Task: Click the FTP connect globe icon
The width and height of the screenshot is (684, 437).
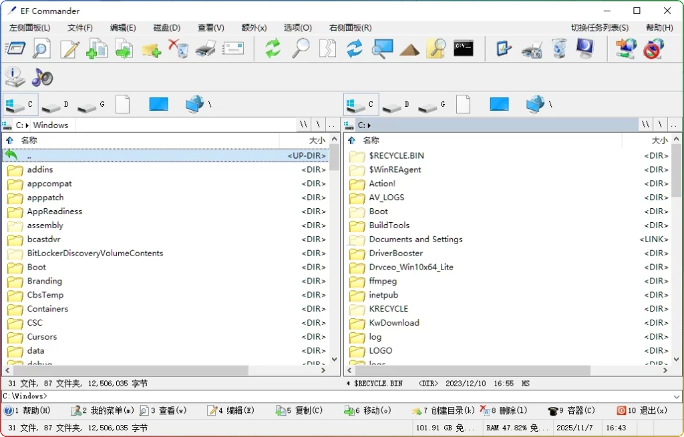Action: point(625,48)
